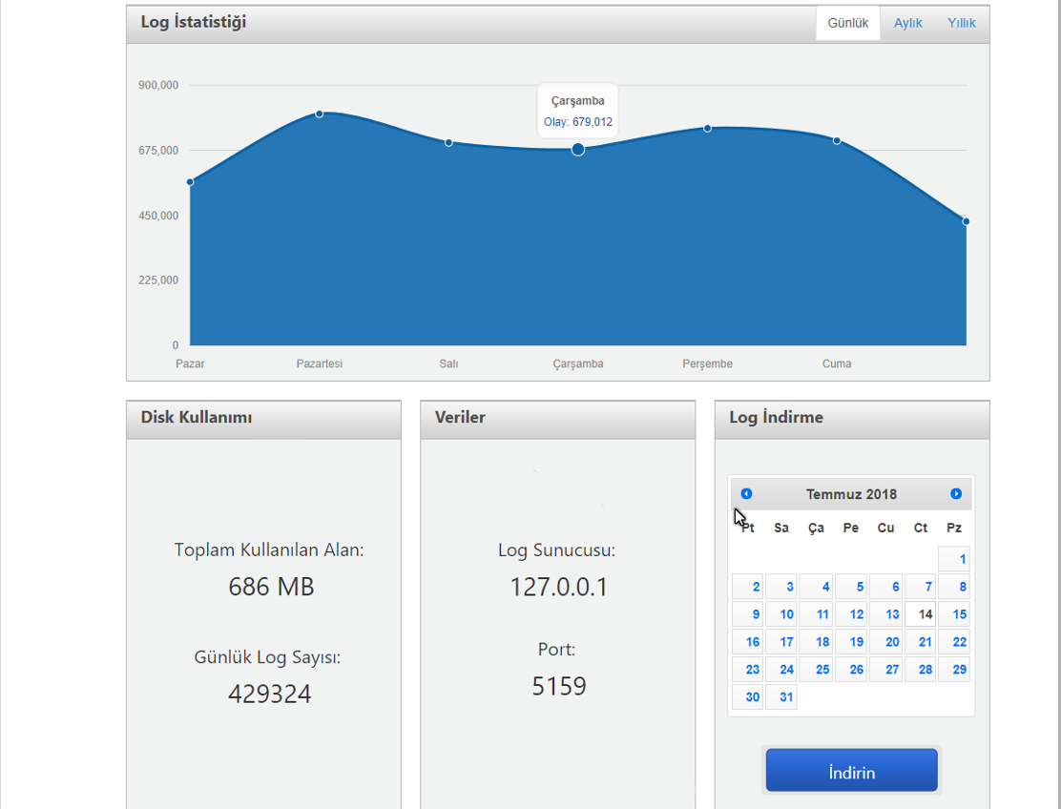The image size is (1061, 809).
Task: Click the Salı data point on graph
Action: click(x=448, y=140)
